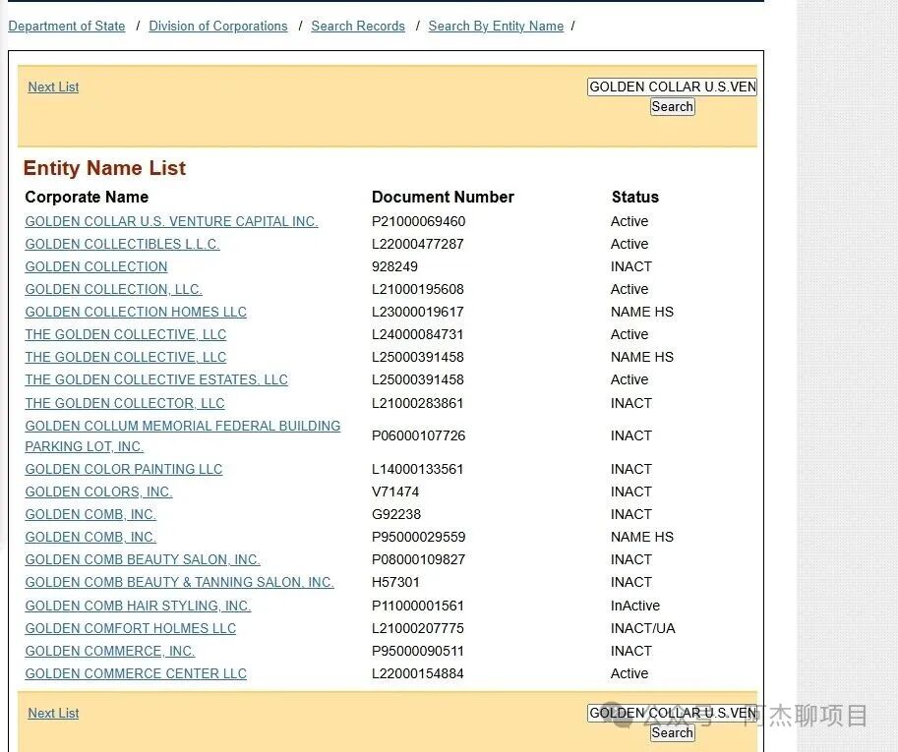
Task: Open GOLDEN COLLAR U.S. VENTURE CAPITAL INC. record
Action: tap(171, 221)
